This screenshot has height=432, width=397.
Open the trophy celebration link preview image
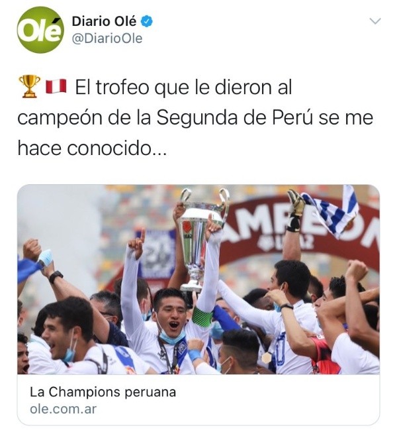(198, 279)
